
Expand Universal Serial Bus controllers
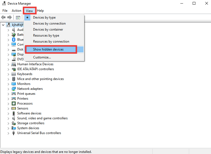click(x=8, y=133)
